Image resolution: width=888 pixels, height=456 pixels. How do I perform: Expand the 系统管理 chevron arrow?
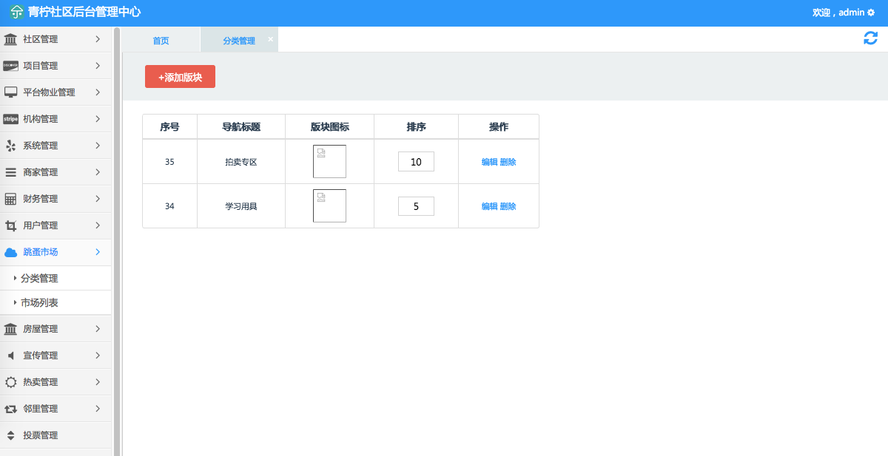[98, 146]
